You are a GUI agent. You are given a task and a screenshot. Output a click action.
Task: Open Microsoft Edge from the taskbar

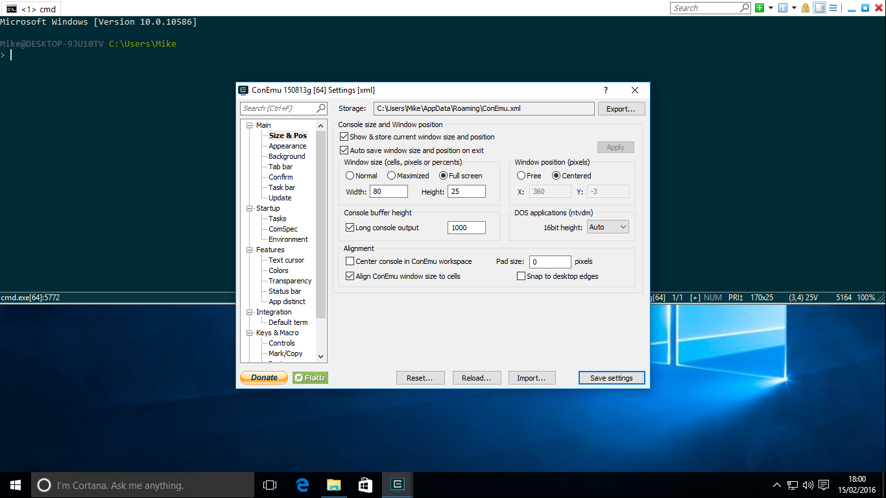[x=302, y=485]
